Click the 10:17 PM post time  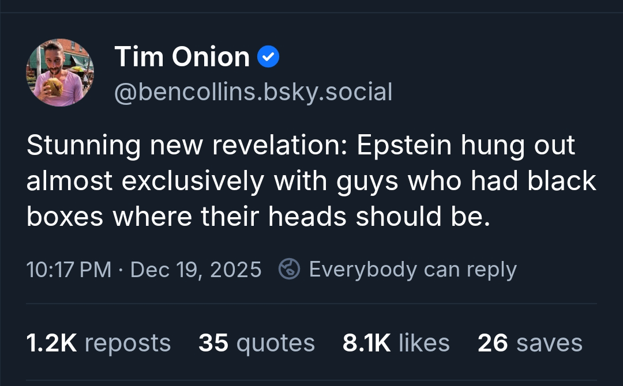(69, 270)
